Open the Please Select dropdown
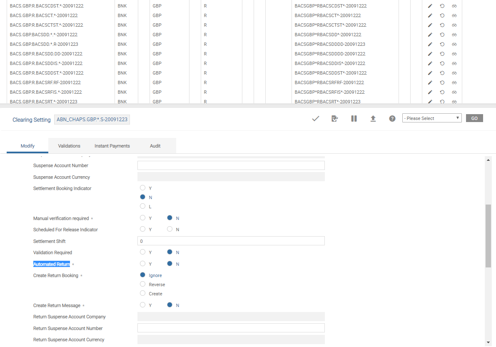 [432, 118]
